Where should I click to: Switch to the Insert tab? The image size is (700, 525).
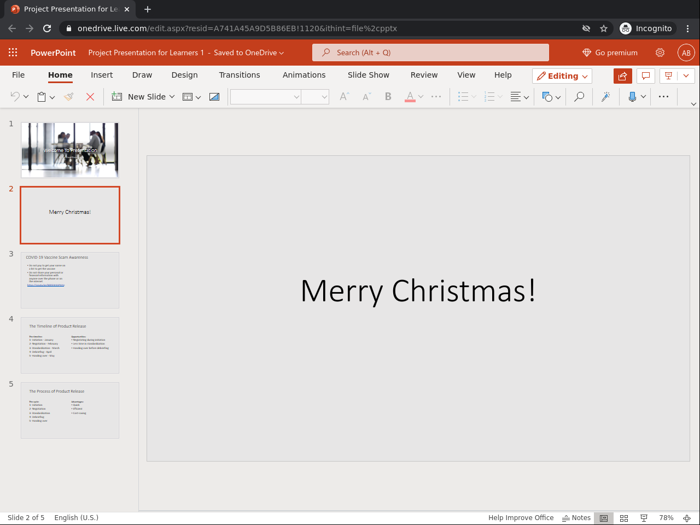pyautogui.click(x=102, y=75)
